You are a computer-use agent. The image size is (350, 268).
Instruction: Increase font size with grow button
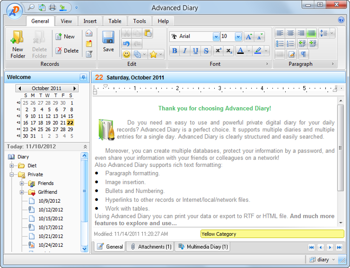(x=249, y=36)
